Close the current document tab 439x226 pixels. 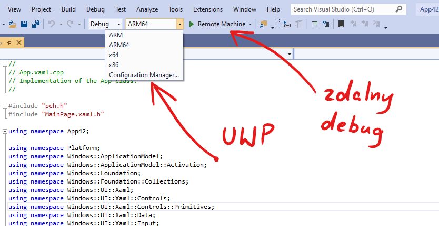19,42
